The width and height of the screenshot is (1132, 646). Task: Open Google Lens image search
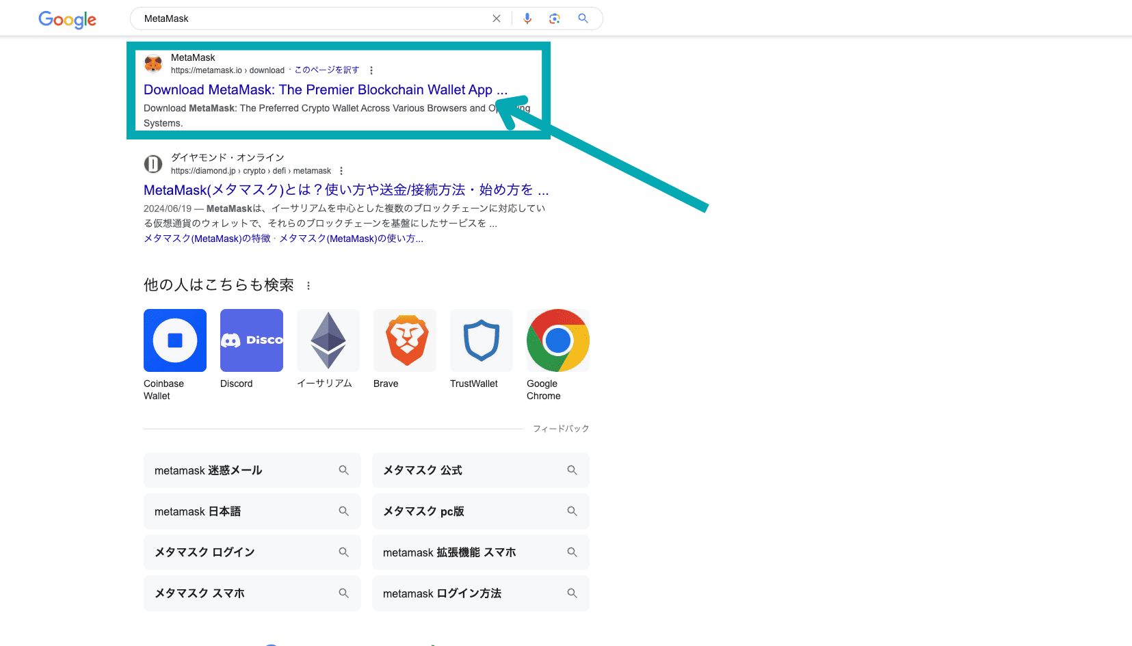click(x=555, y=19)
